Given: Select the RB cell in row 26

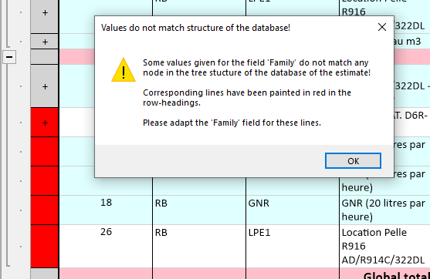Looking at the screenshot, I should [199, 246].
